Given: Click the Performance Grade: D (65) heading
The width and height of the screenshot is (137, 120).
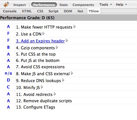Looking at the screenshot, I should click(27, 18).
